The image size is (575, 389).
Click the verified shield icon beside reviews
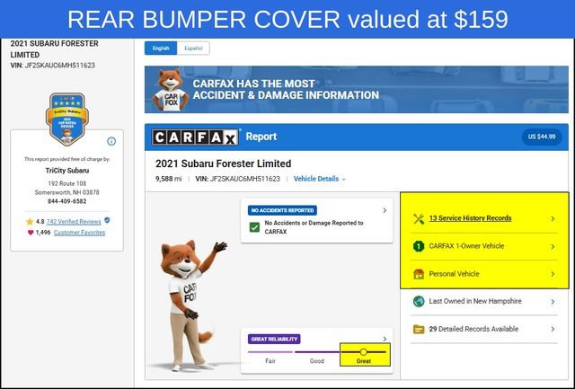coord(107,220)
